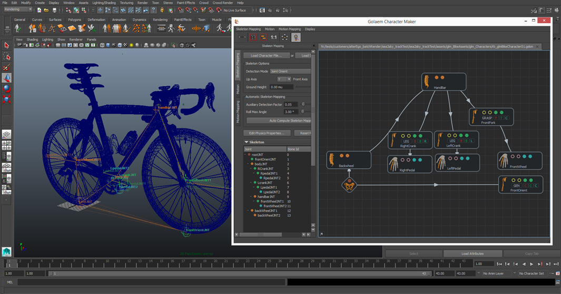This screenshot has width=561, height=294.
Task: Select the Backwheel node in graph
Action: tap(349, 160)
